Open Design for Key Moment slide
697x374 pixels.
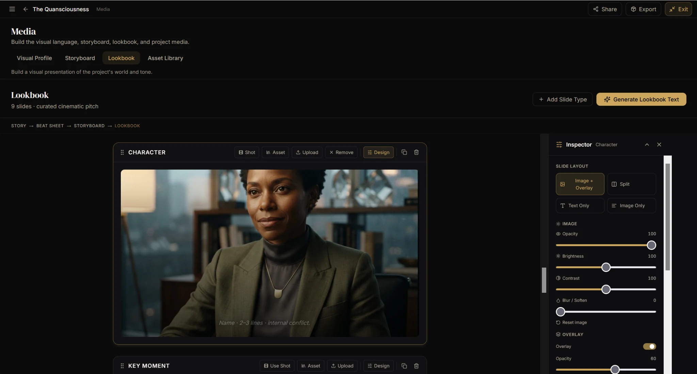(378, 366)
